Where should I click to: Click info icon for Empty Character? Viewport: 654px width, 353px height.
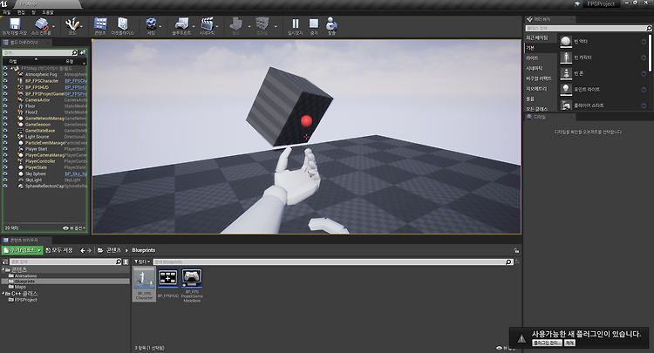click(644, 58)
